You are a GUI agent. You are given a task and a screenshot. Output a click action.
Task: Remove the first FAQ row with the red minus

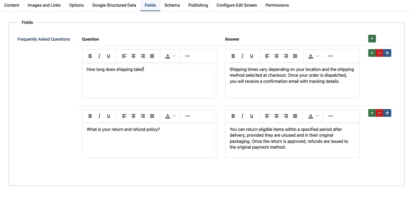[379, 53]
